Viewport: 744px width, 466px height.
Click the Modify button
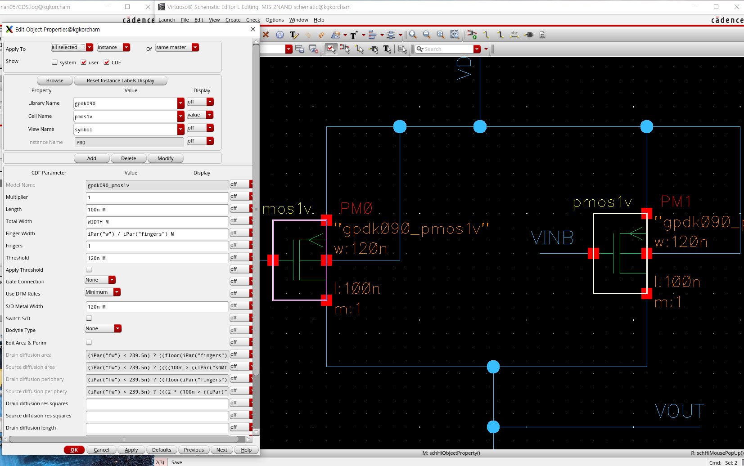pos(166,158)
